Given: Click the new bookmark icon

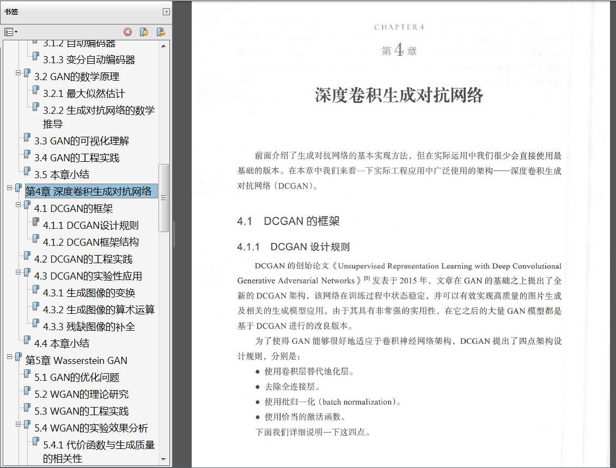Looking at the screenshot, I should (x=144, y=32).
